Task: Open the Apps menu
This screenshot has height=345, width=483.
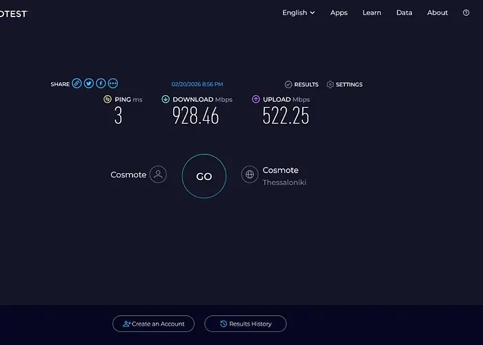Action: tap(339, 12)
